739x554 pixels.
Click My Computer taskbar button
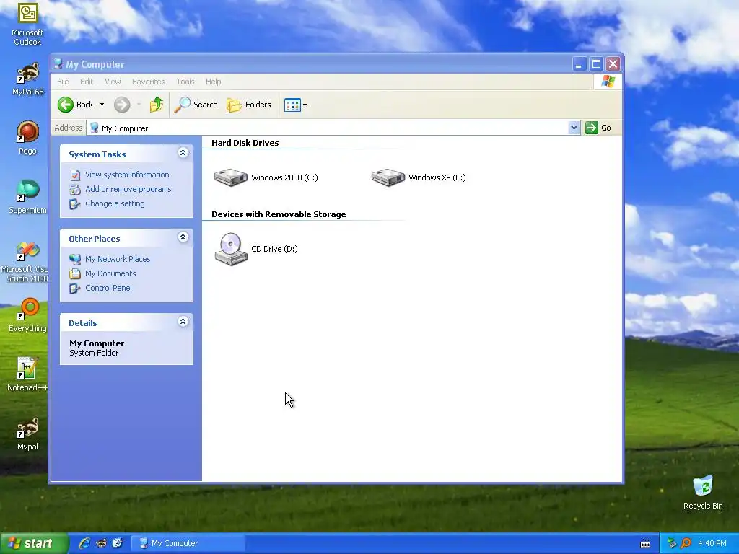[x=188, y=543]
